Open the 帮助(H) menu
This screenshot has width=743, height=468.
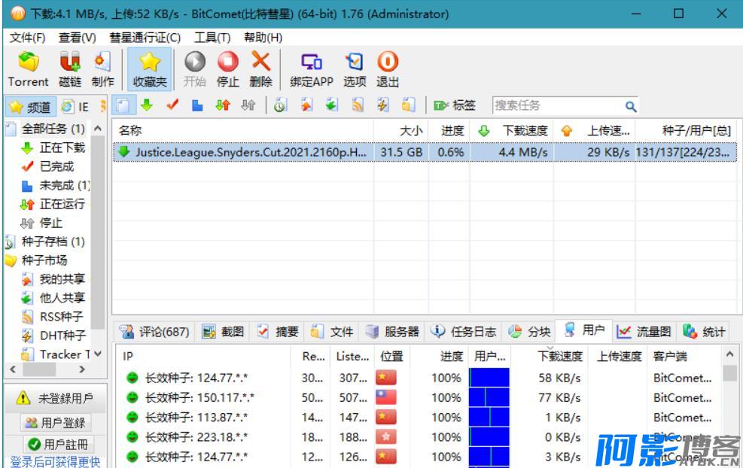click(263, 38)
